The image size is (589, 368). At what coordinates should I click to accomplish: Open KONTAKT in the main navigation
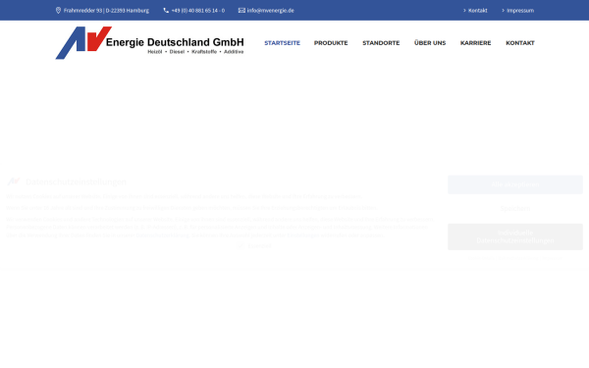[520, 43]
